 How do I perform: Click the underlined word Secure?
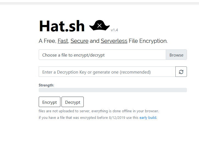tap(79, 41)
